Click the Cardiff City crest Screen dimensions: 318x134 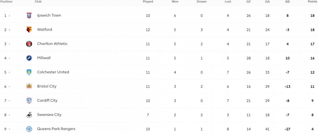[x=29, y=100]
